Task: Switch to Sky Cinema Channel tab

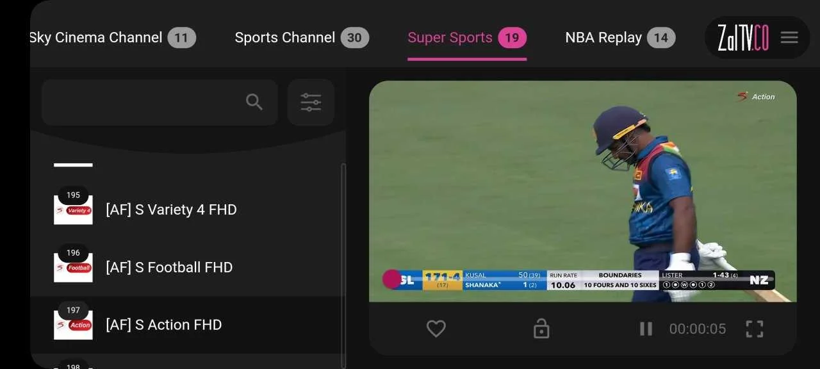Action: tap(113, 38)
